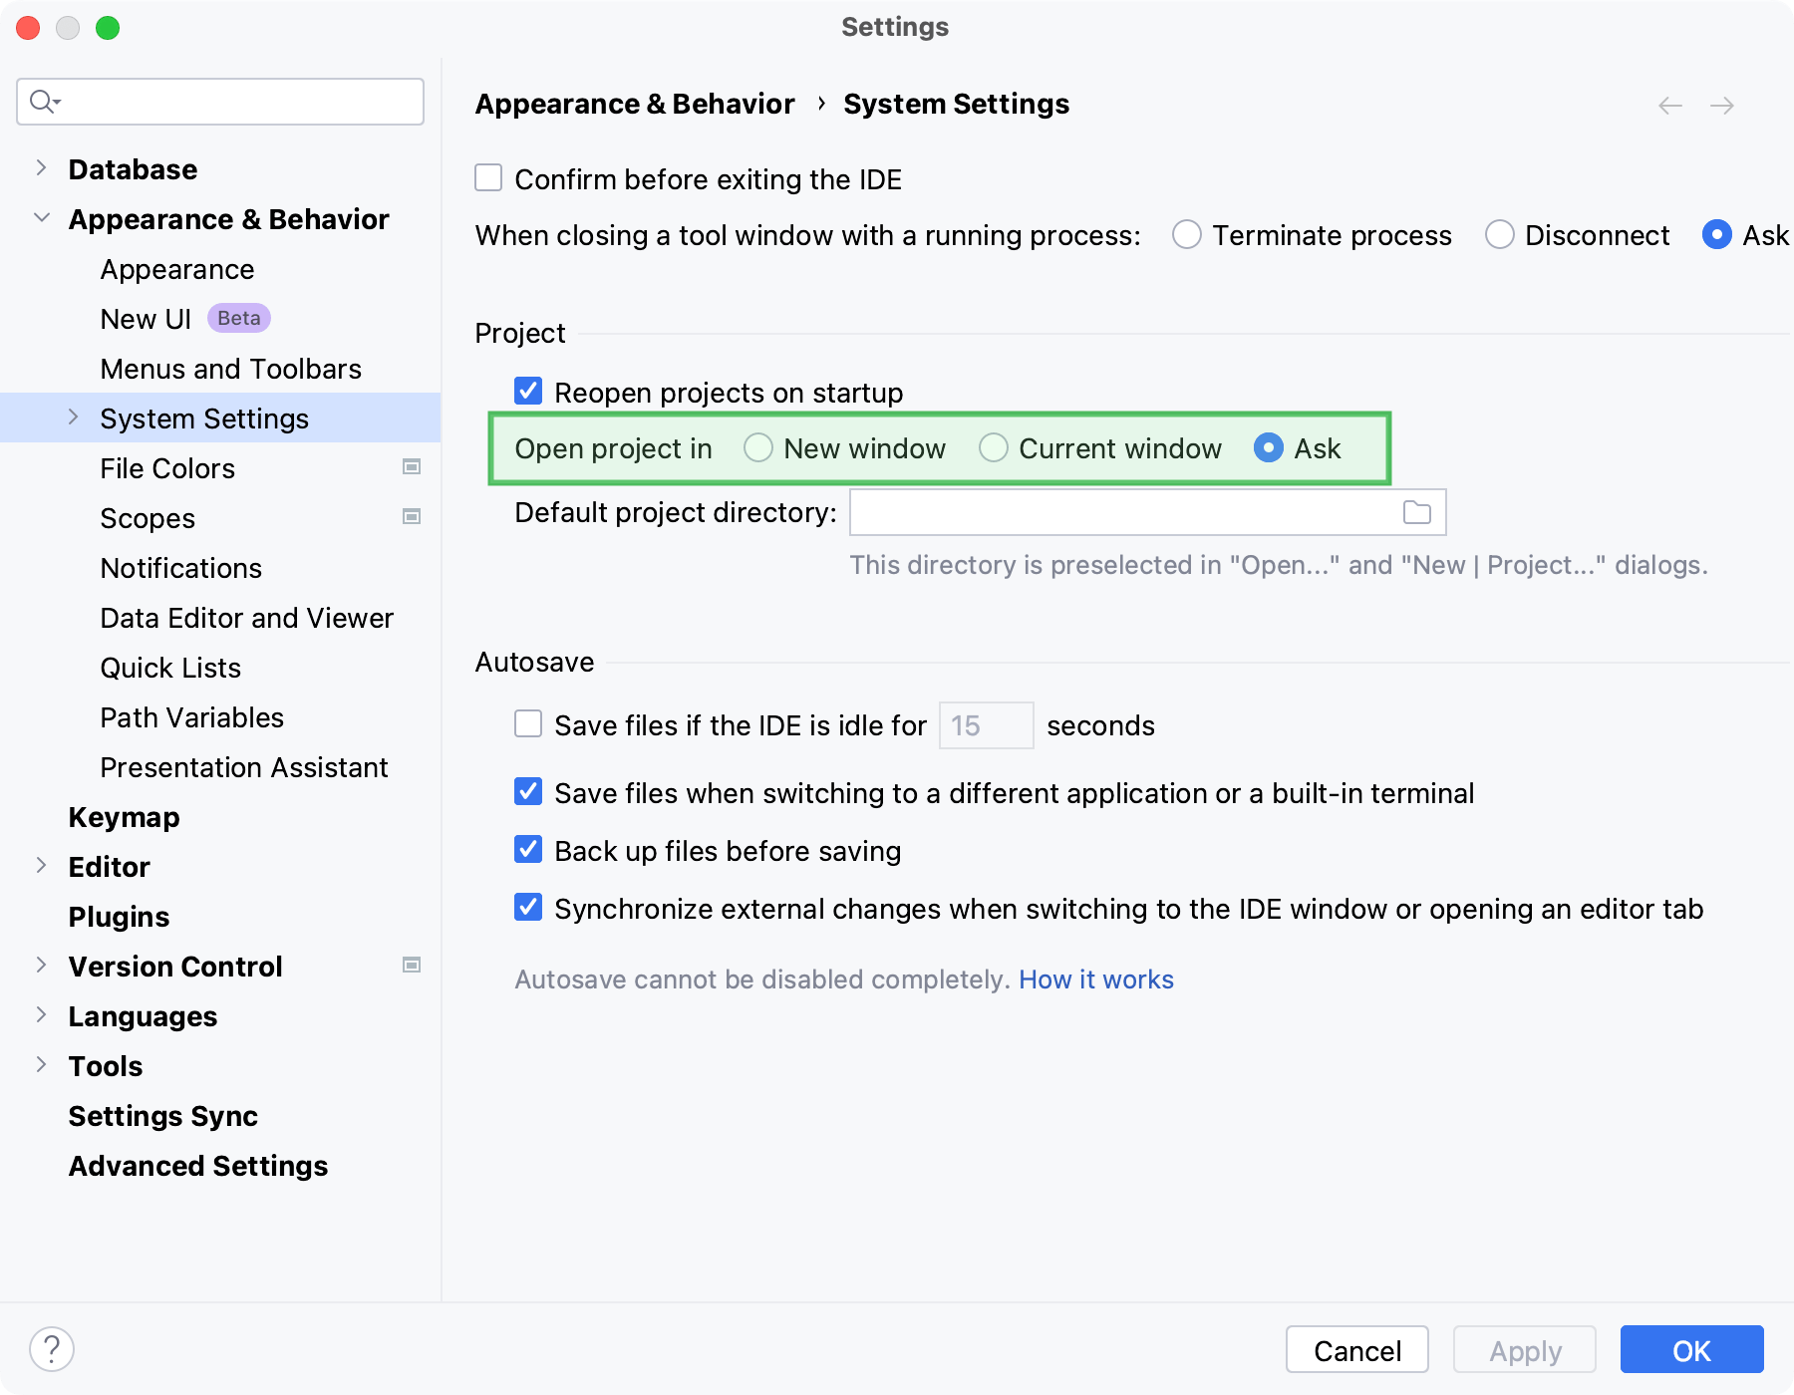
Task: Click the search magnifier icon
Action: coord(42,101)
